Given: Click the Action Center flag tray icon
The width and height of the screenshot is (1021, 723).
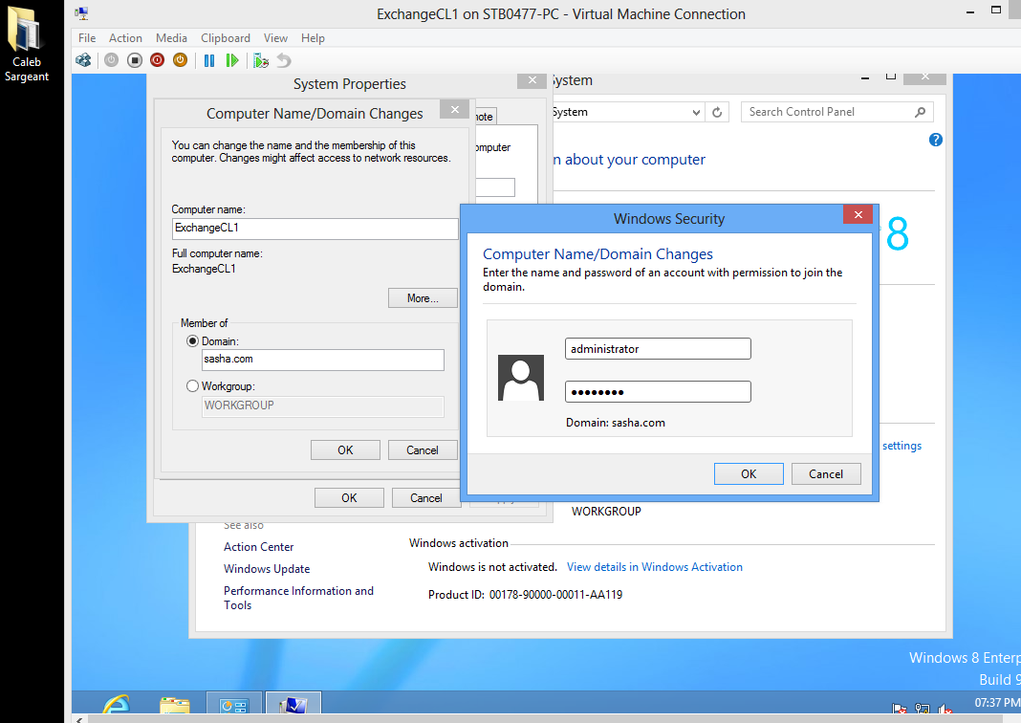Looking at the screenshot, I should (900, 709).
